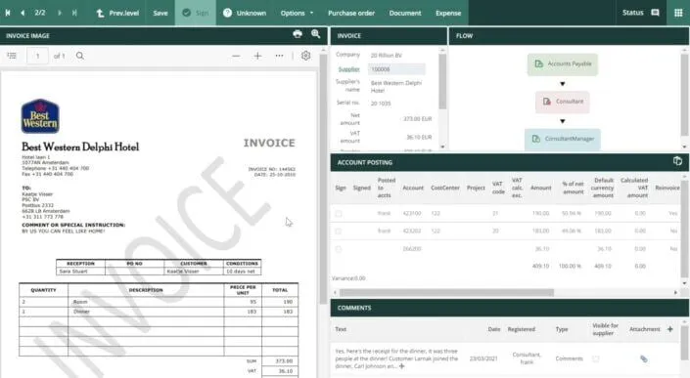Click the Account column header

pyautogui.click(x=413, y=188)
